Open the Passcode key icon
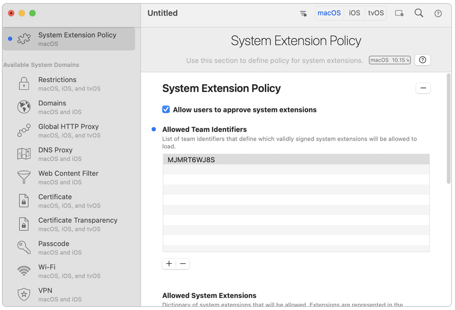The image size is (455, 310). (24, 248)
